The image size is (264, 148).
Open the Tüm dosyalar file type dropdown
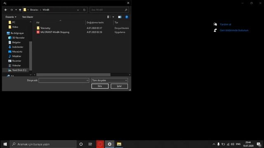(109, 81)
